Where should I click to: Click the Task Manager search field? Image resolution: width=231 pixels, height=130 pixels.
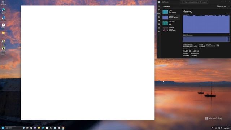194,2
